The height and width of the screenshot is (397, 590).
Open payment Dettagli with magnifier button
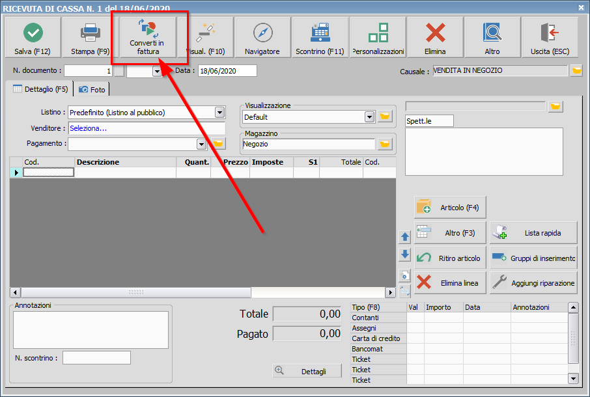tap(307, 371)
